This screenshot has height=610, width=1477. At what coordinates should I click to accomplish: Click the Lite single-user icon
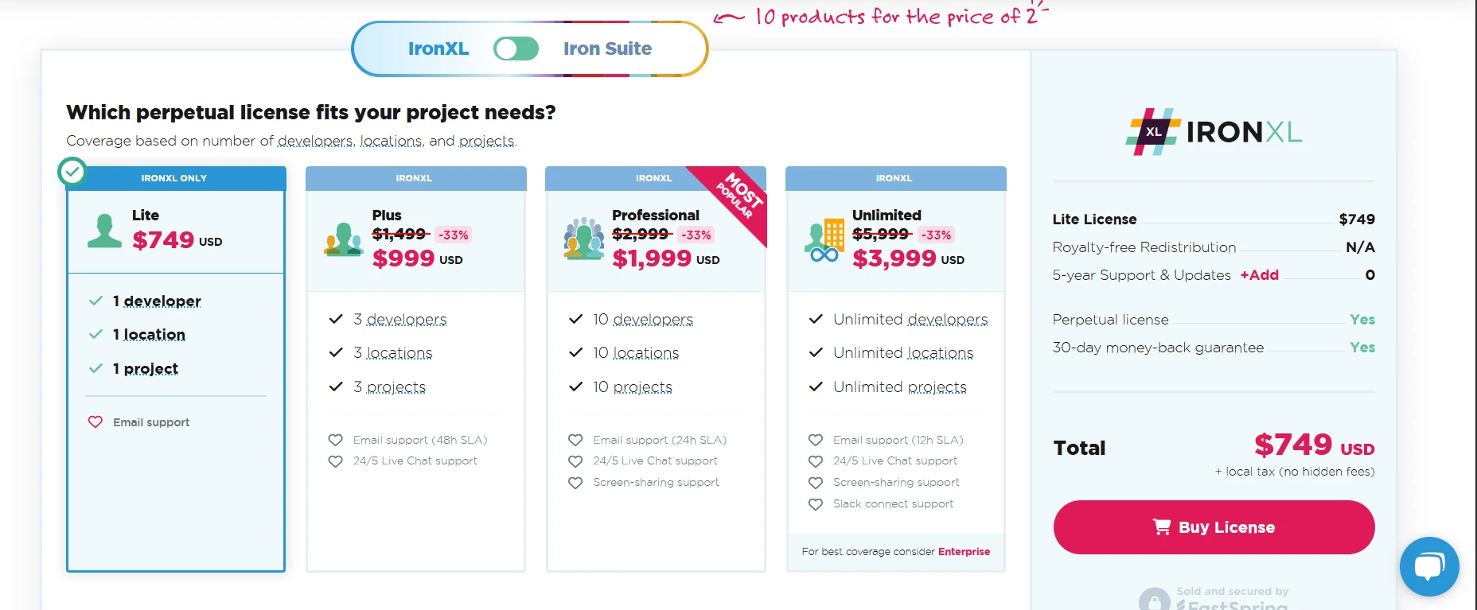point(104,231)
